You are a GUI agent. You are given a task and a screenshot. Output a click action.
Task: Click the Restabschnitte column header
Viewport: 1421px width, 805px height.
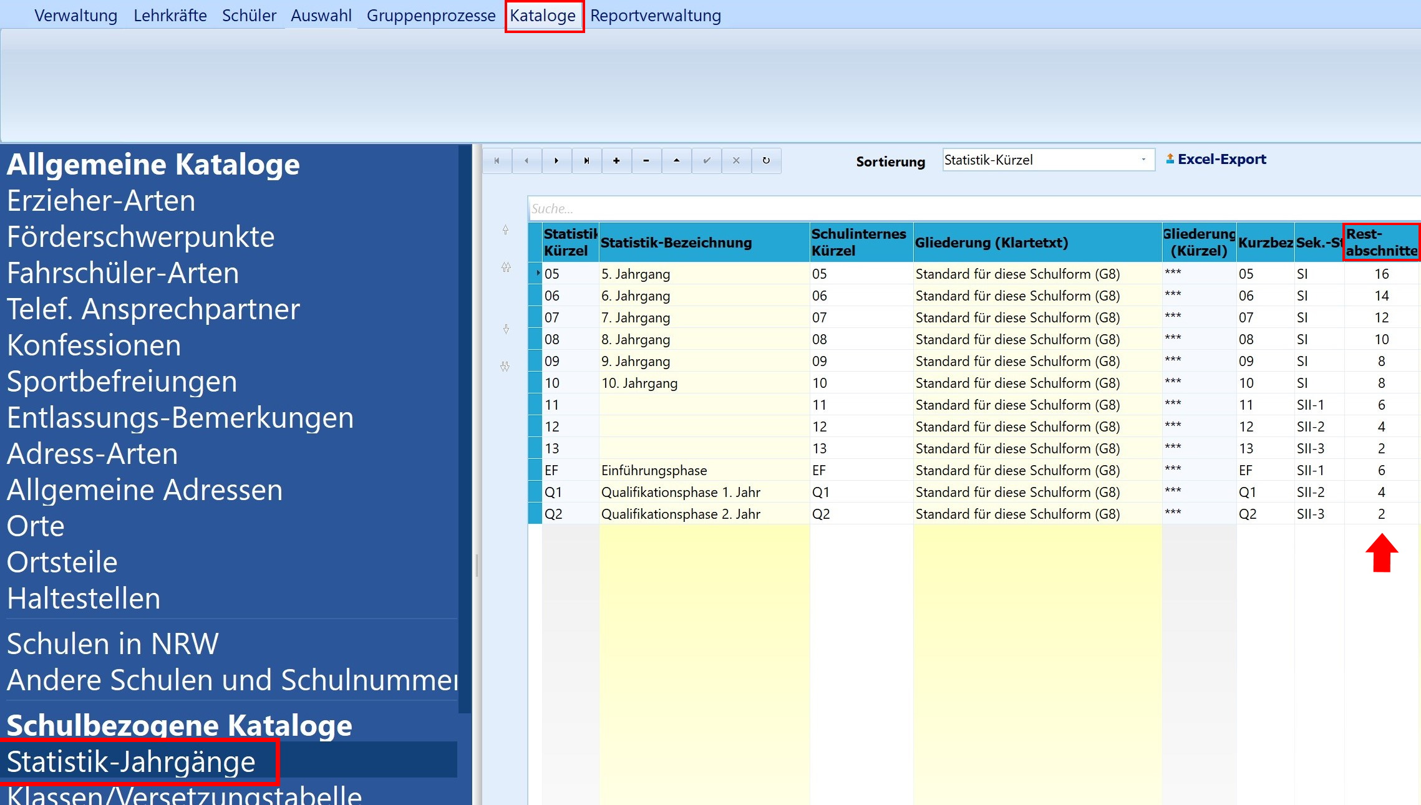tap(1381, 243)
